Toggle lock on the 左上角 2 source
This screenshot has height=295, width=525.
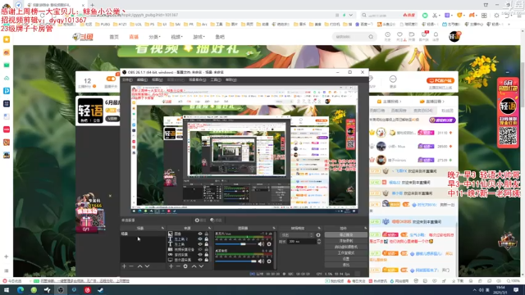(x=206, y=239)
